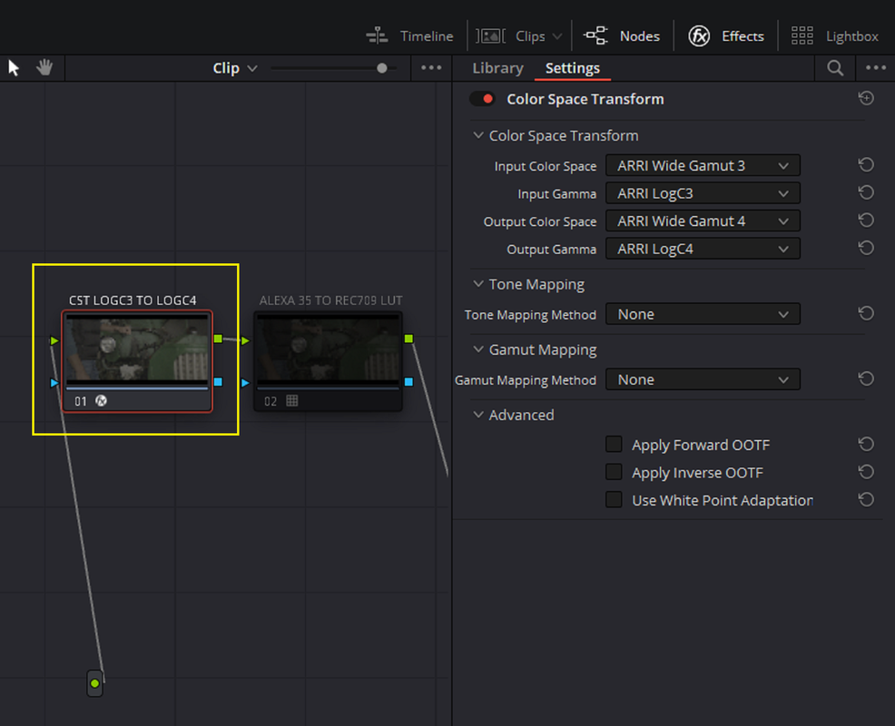The width and height of the screenshot is (895, 726).
Task: Click the node graph zoom slider handle
Action: [x=382, y=68]
